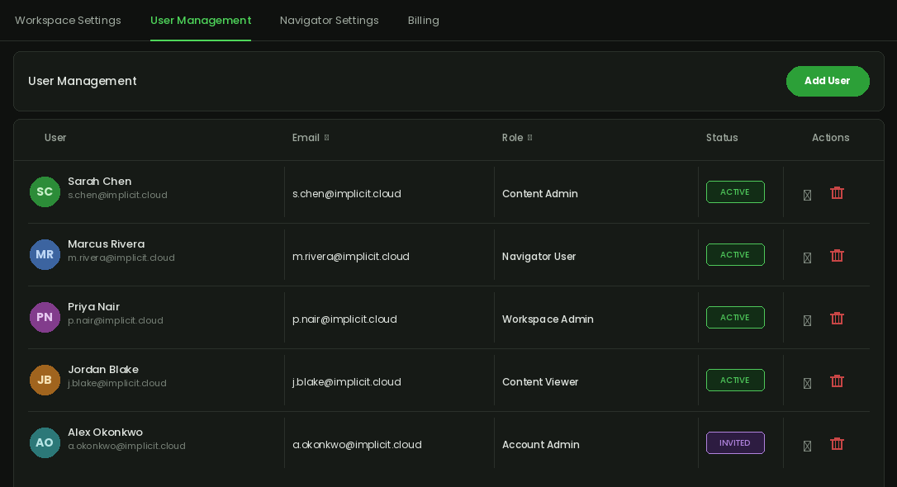Click the Email column header
The width and height of the screenshot is (897, 487).
coord(306,138)
